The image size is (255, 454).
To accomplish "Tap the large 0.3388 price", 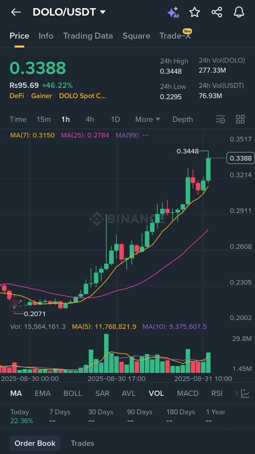I will [x=38, y=68].
